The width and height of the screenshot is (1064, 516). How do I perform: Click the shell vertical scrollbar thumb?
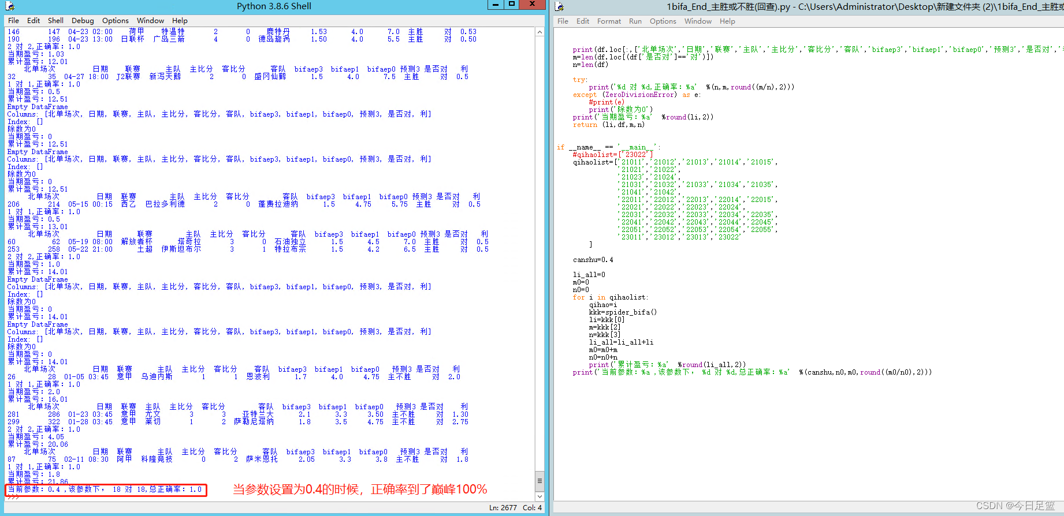[540, 481]
